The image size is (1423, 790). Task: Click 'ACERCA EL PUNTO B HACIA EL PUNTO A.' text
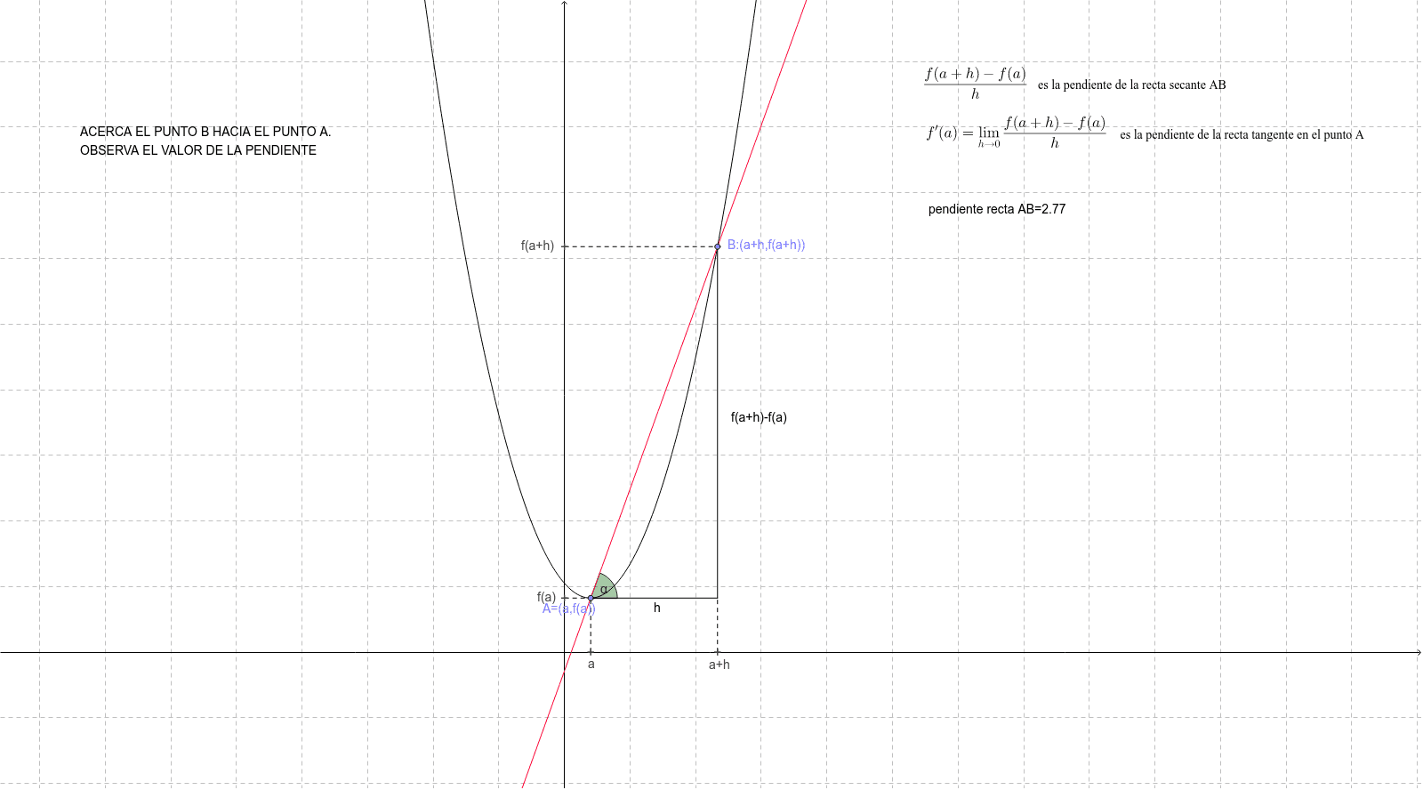tap(205, 132)
